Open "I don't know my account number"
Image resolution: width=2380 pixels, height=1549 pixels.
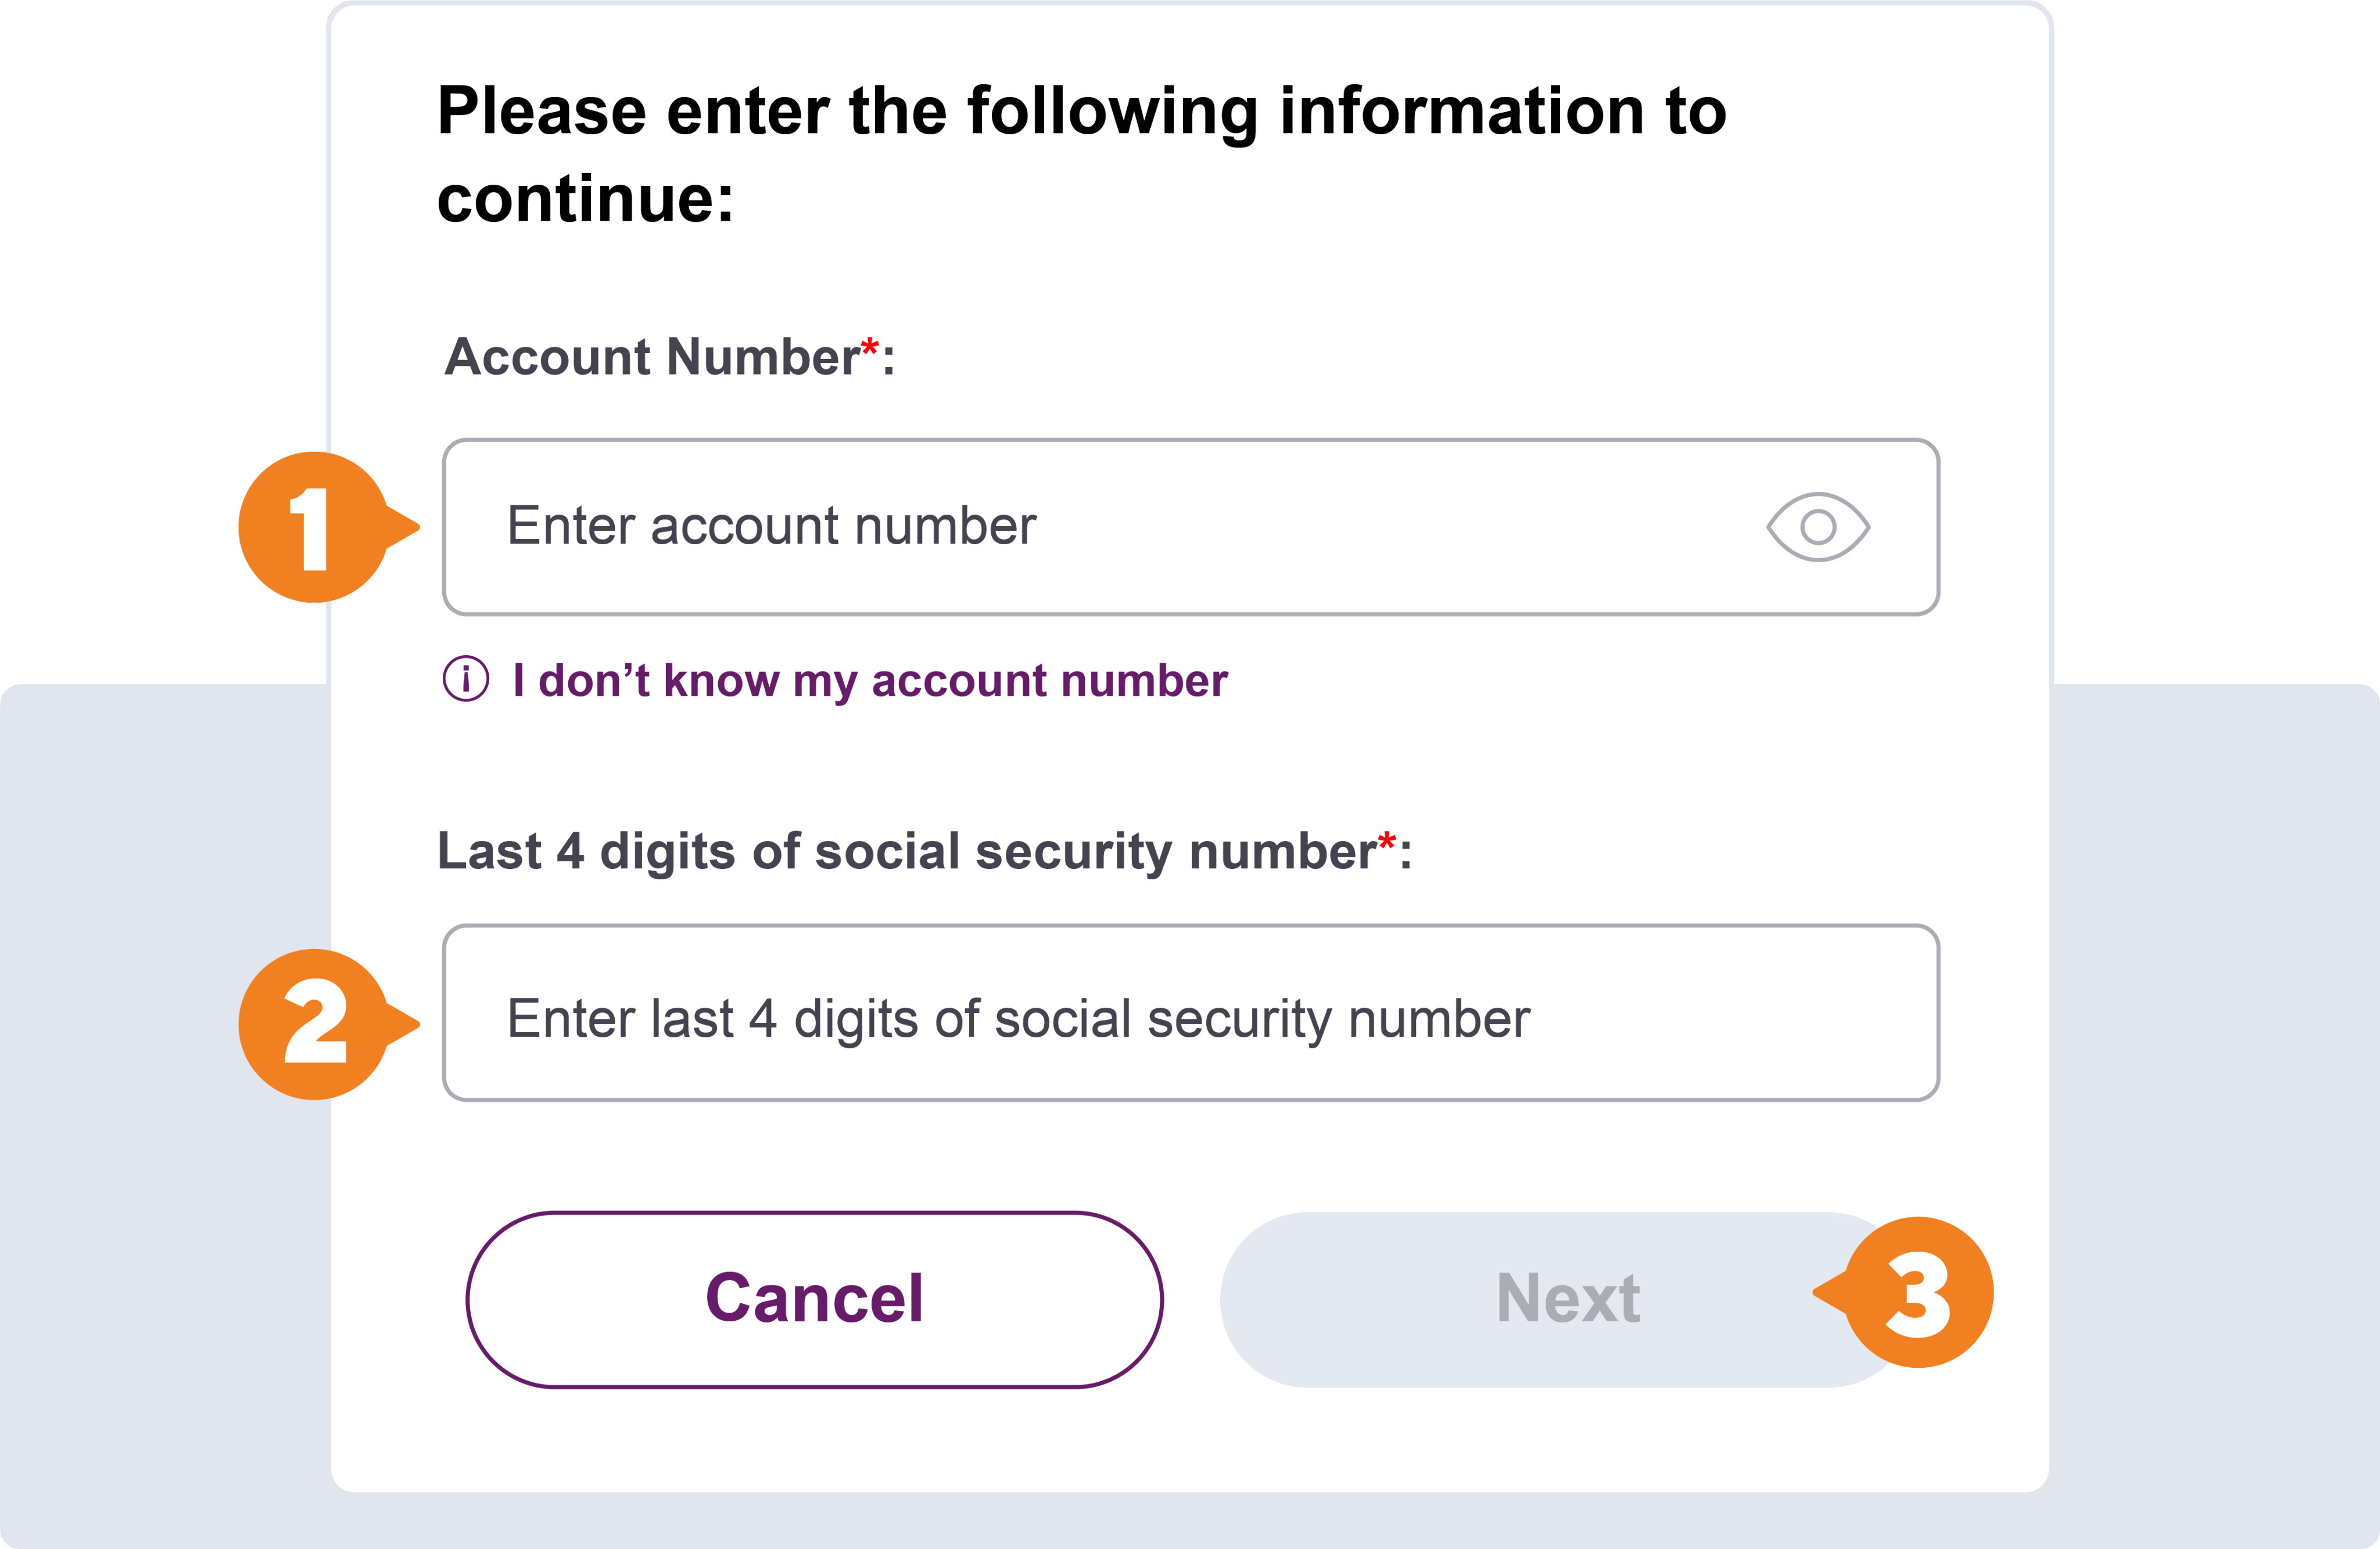coord(869,681)
